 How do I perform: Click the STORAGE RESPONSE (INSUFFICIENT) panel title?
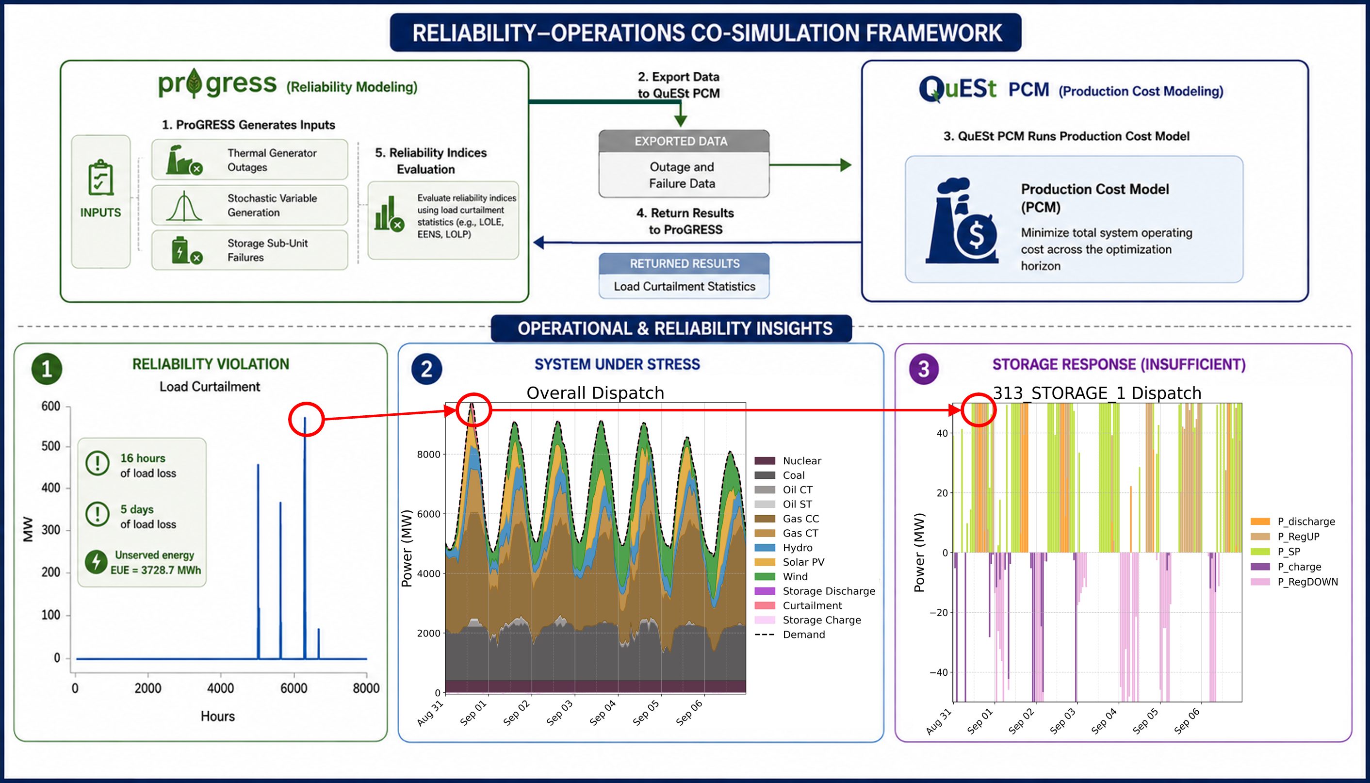point(1119,365)
